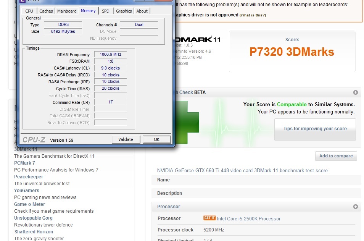Click 'The Gamers Benchmark for DirectX 11' text
Image resolution: width=364 pixels, height=241 pixels.
(x=54, y=156)
